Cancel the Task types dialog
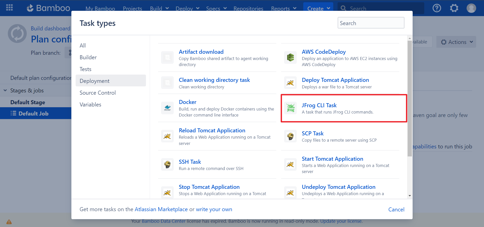Viewport: 484px width, 227px height. tap(396, 209)
